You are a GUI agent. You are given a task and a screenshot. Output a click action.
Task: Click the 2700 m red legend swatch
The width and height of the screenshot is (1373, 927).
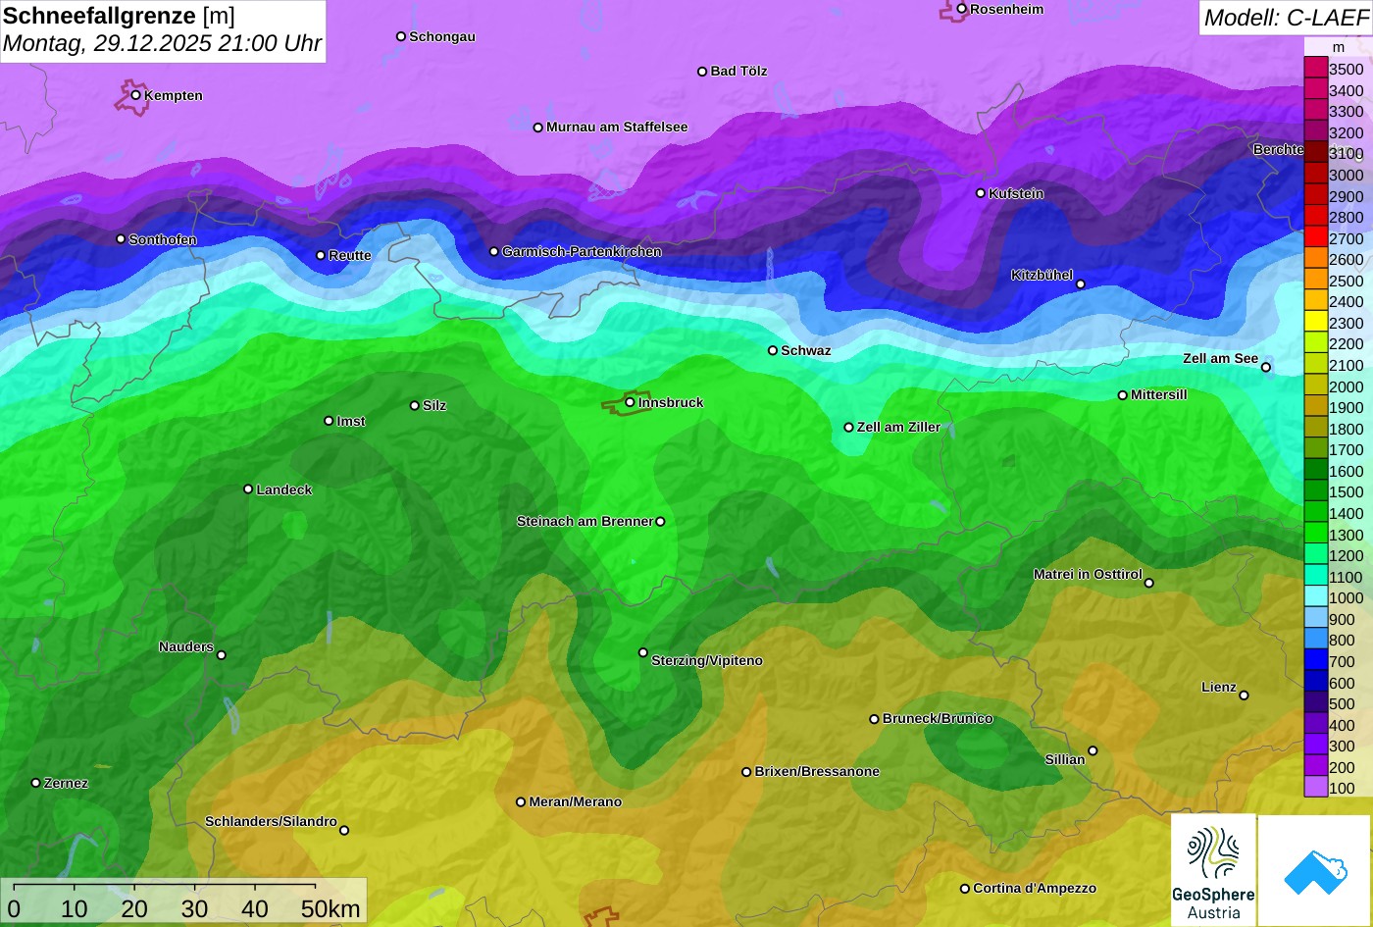pyautogui.click(x=1315, y=237)
